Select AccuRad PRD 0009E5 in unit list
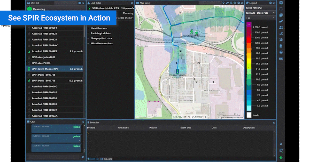 tap(55, 51)
